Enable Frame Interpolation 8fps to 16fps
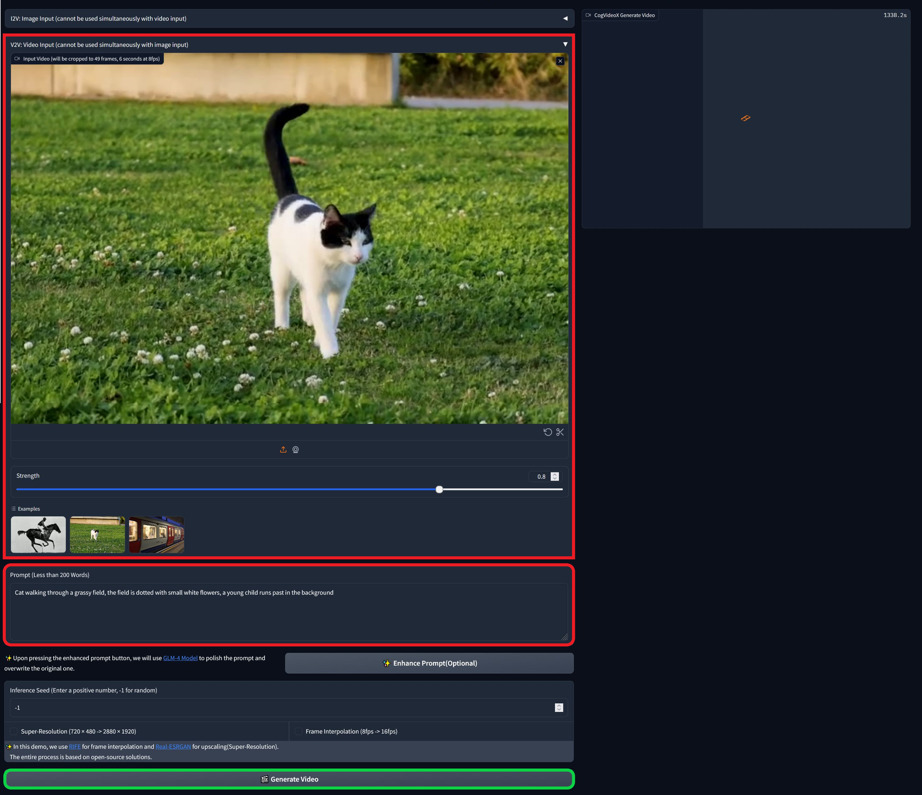Viewport: 922px width, 795px height. (x=299, y=731)
